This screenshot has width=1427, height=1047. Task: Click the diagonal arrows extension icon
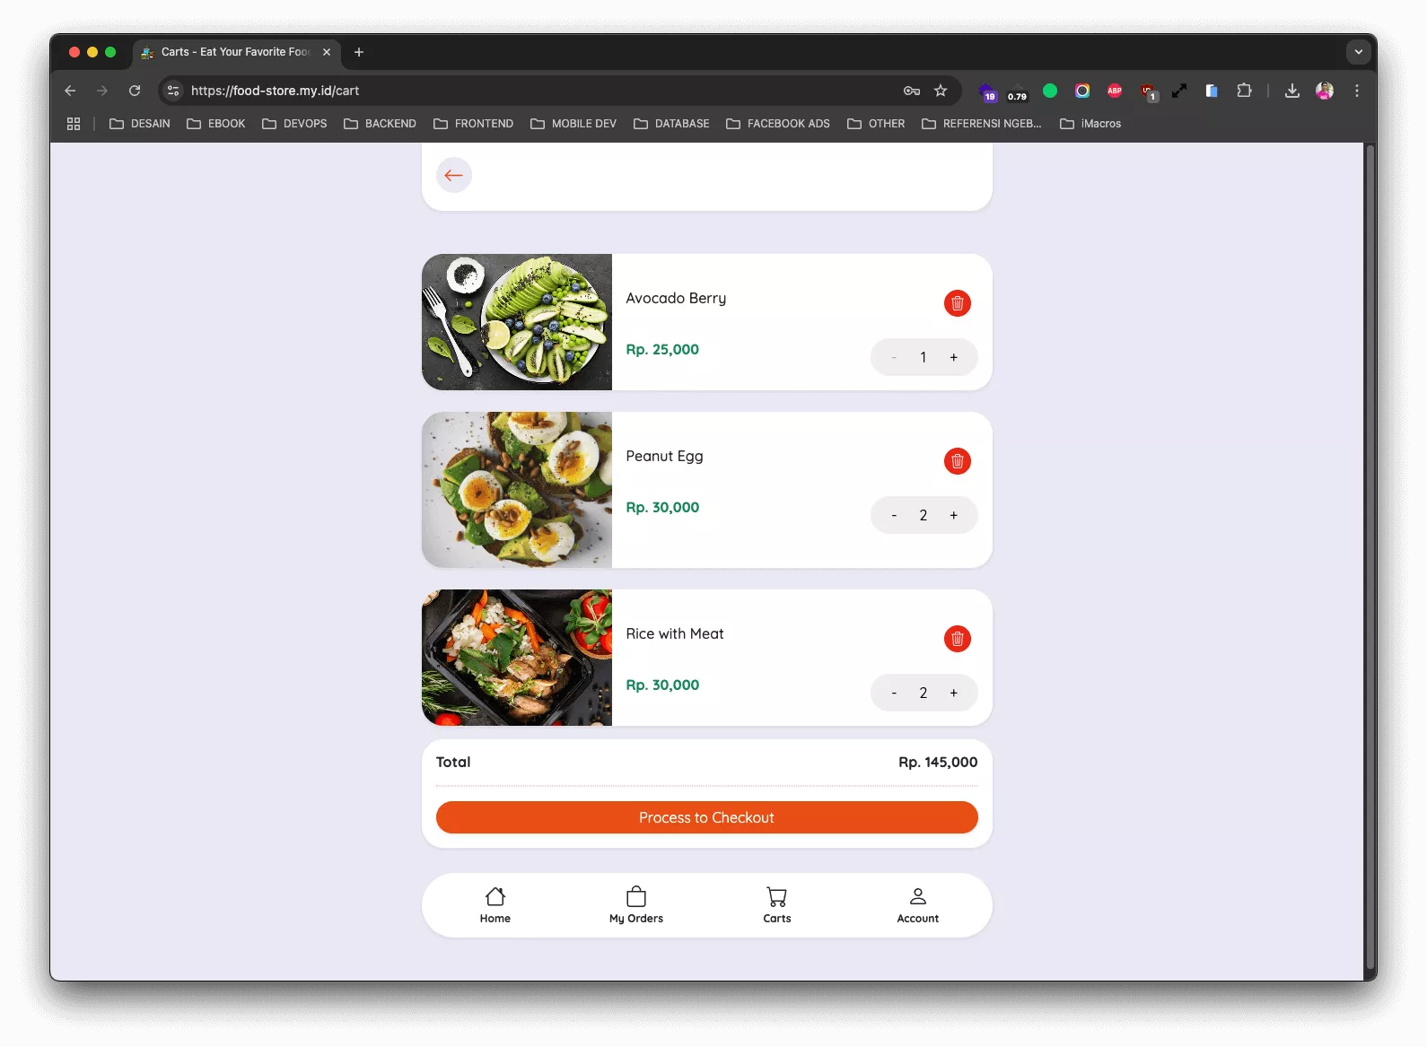coord(1179,91)
